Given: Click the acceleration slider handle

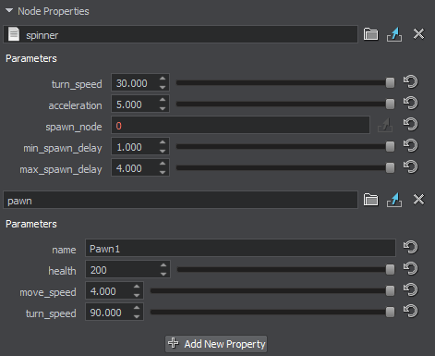Looking at the screenshot, I should (390, 104).
